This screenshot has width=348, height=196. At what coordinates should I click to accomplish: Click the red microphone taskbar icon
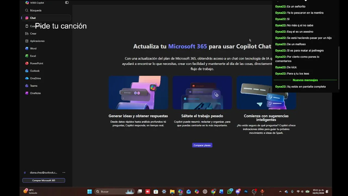pyautogui.click(x=262, y=192)
